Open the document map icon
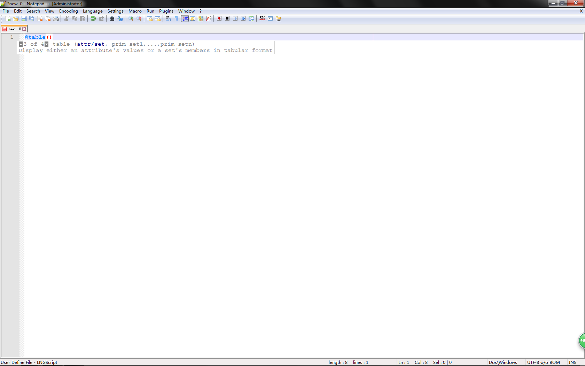 (x=201, y=18)
